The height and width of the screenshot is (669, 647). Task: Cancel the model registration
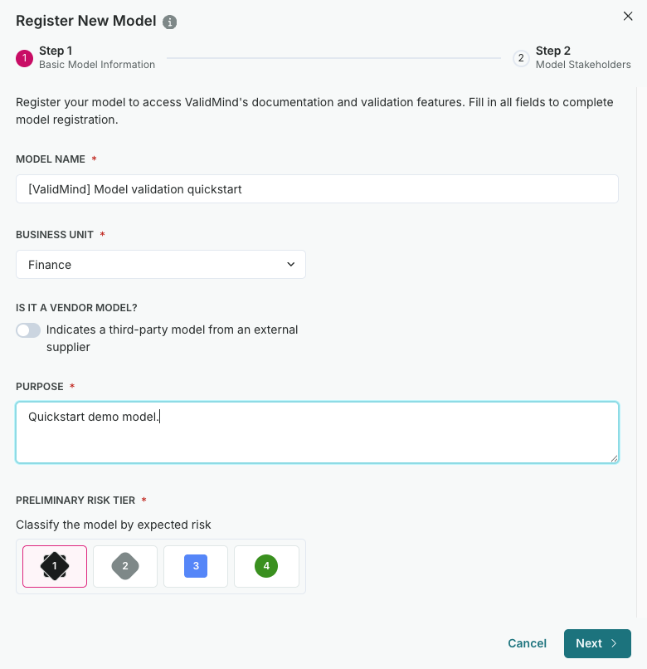pos(527,643)
